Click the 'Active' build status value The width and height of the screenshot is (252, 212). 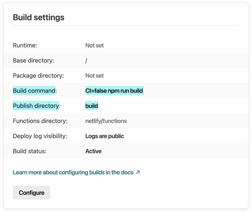(x=93, y=151)
